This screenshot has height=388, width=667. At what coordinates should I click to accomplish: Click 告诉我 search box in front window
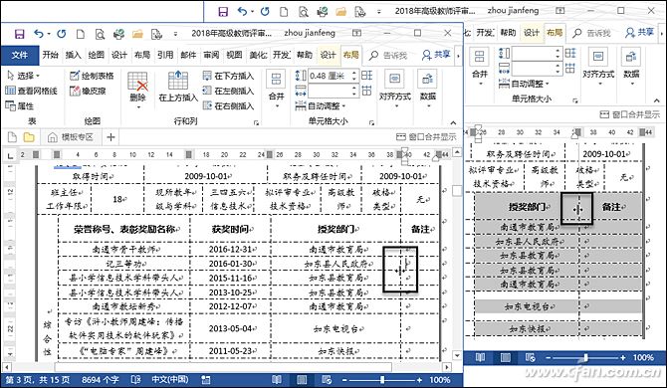[x=388, y=56]
